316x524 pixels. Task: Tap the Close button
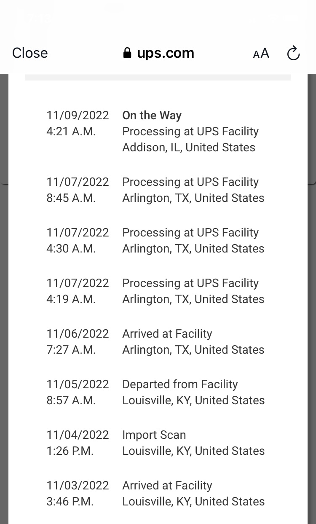[x=30, y=53]
